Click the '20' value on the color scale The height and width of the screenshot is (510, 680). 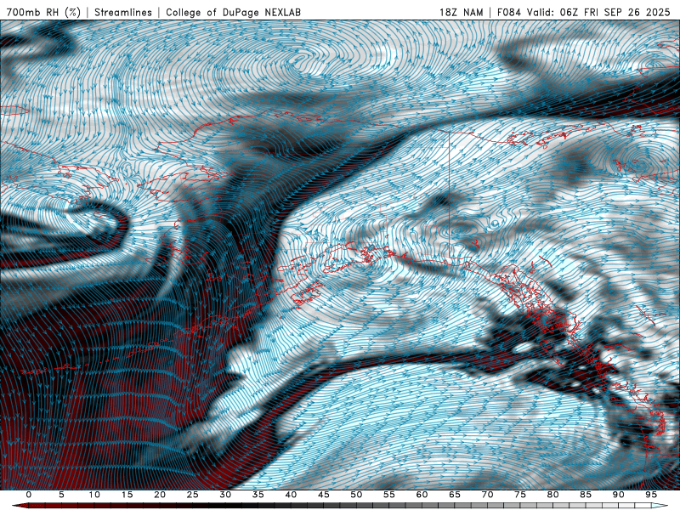tap(160, 495)
